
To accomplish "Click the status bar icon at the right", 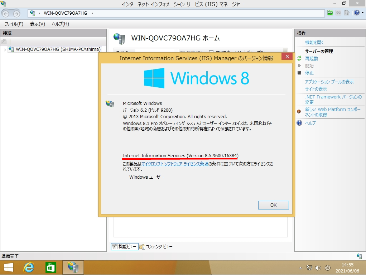I will (359, 256).
